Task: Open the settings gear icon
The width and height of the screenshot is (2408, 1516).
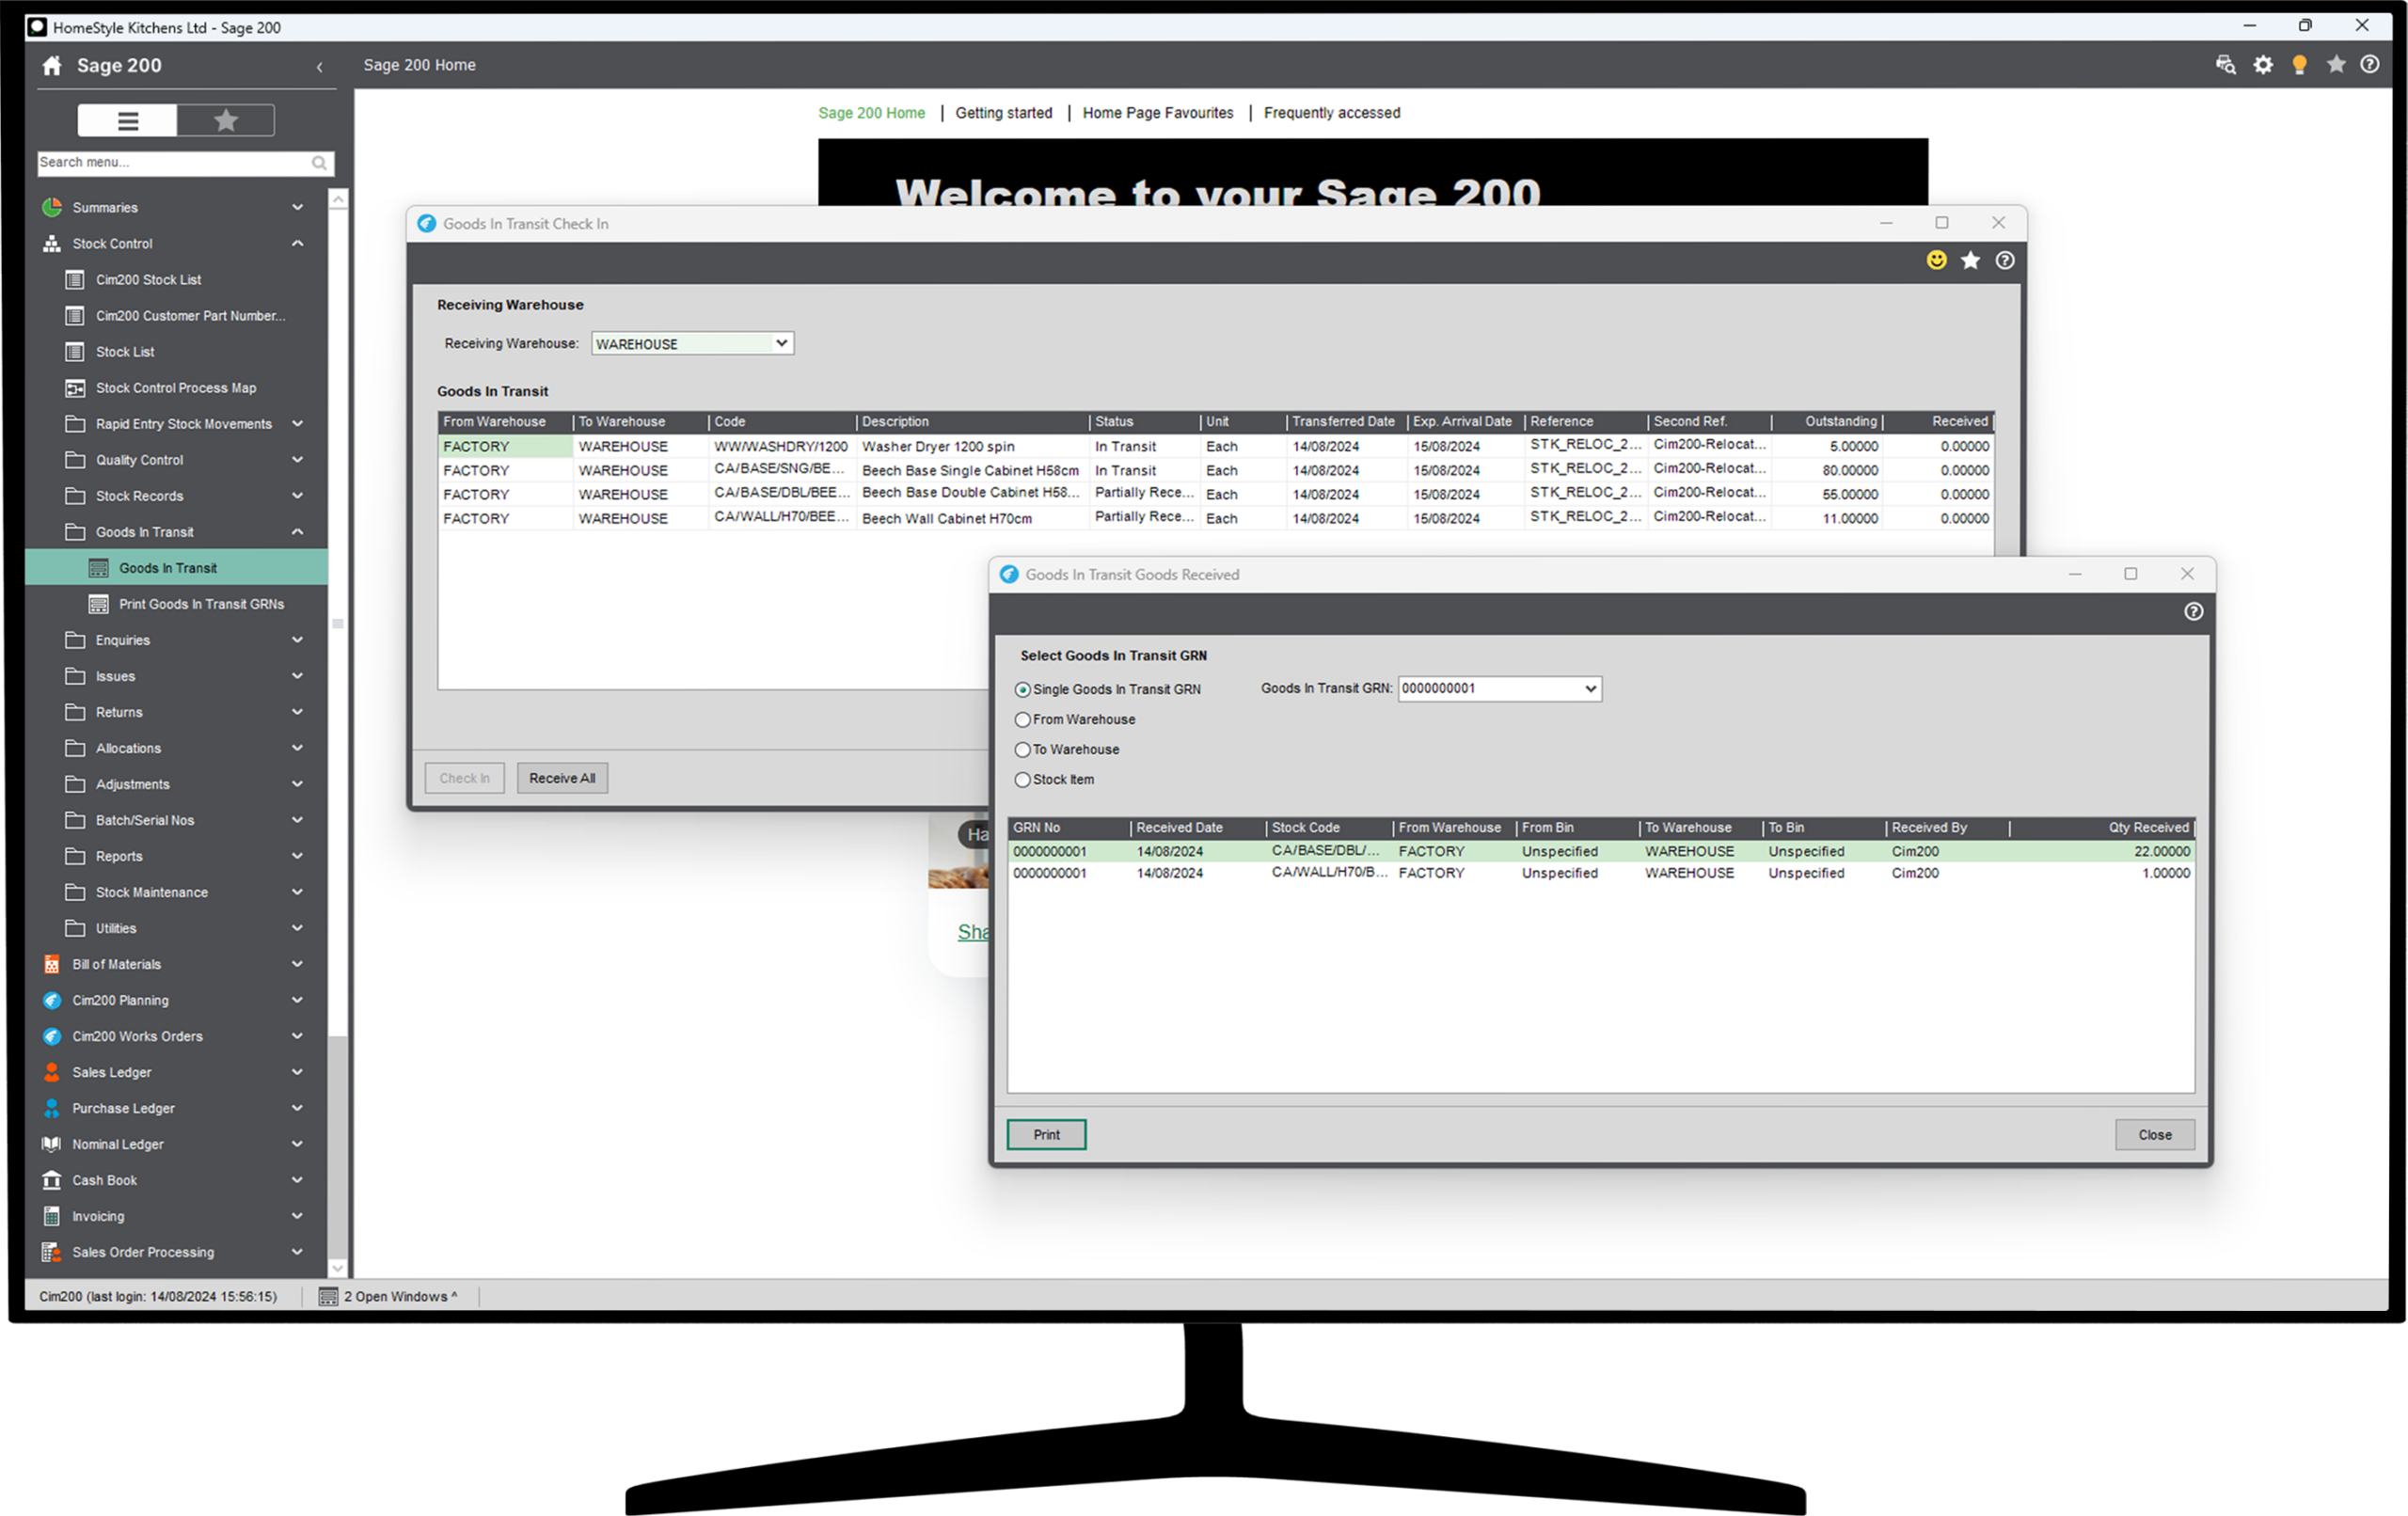Action: click(2263, 65)
